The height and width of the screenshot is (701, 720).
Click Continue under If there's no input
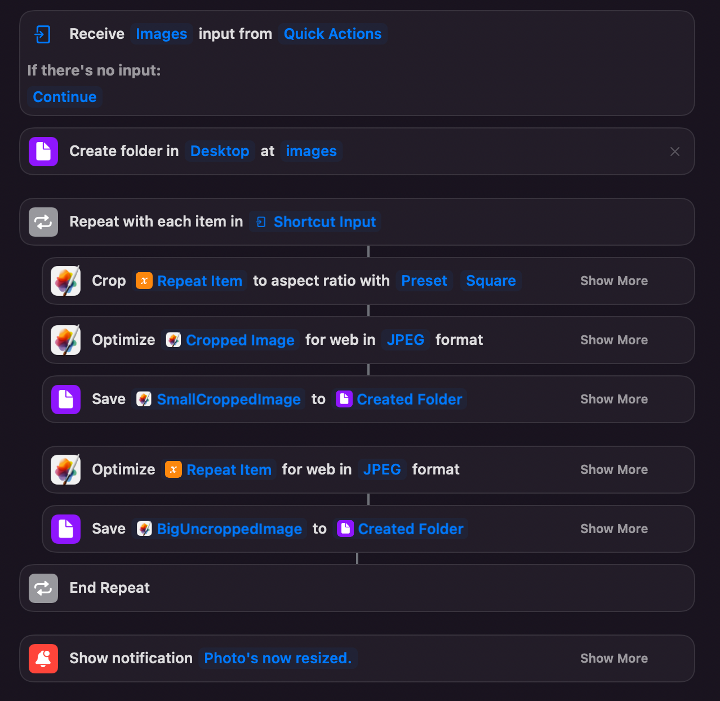coord(65,97)
